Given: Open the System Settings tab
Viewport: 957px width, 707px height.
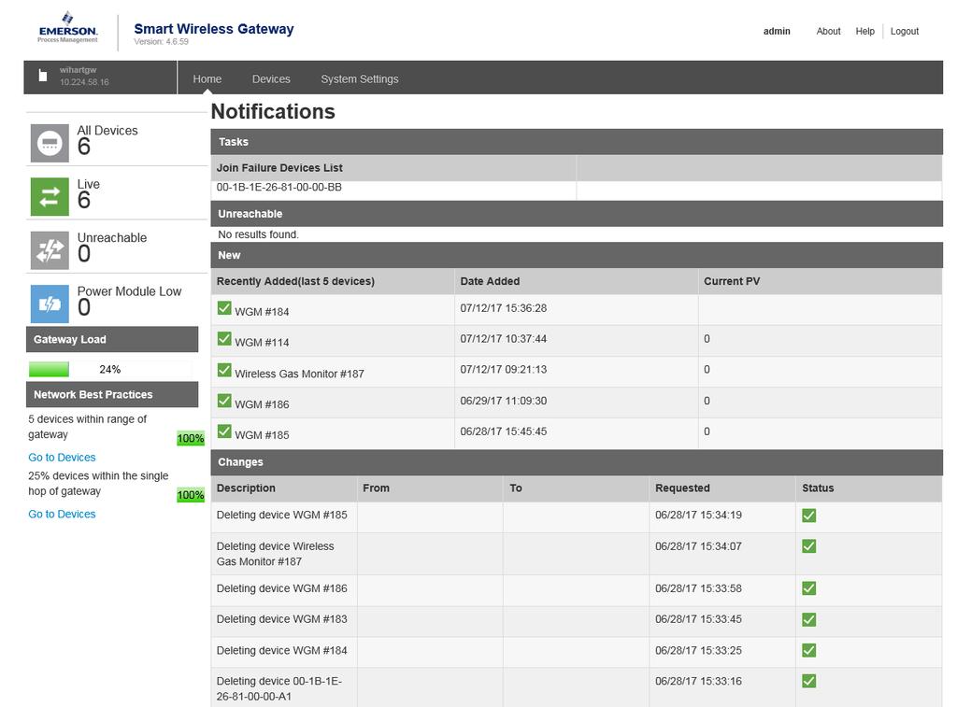Looking at the screenshot, I should point(360,78).
